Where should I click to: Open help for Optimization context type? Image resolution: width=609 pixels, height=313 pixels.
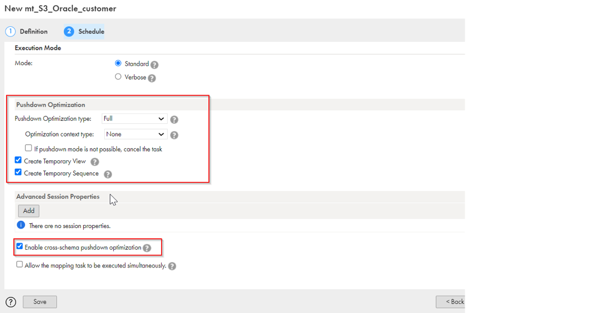(x=174, y=135)
